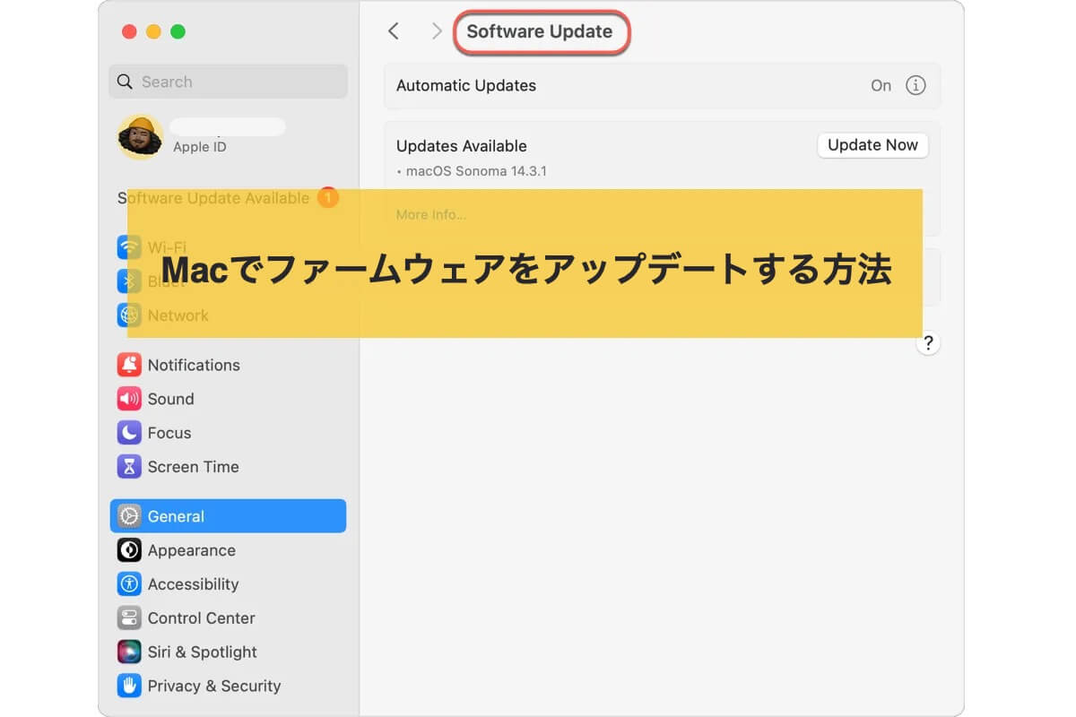Select the Siri & Spotlight icon
The width and height of the screenshot is (1076, 717).
(x=129, y=652)
